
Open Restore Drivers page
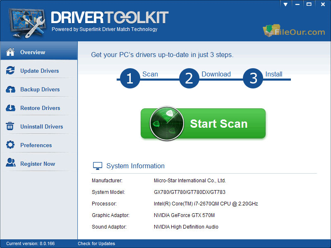[x=39, y=108]
